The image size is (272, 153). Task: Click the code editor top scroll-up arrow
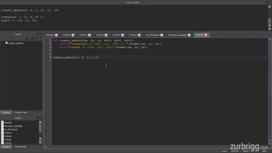[x=269, y=40]
